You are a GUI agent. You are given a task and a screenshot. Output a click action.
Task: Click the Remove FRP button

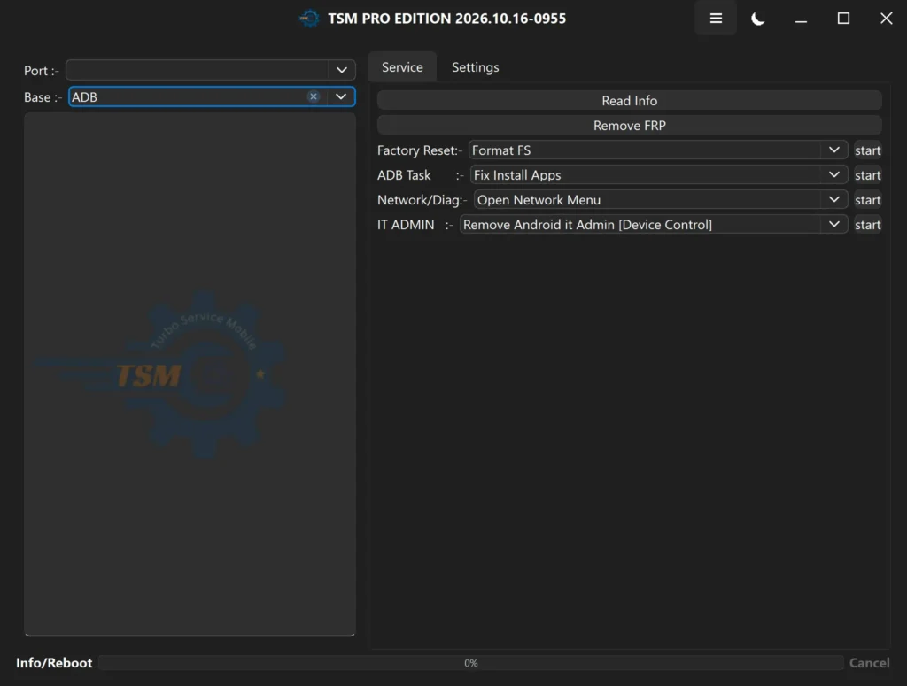(x=630, y=126)
